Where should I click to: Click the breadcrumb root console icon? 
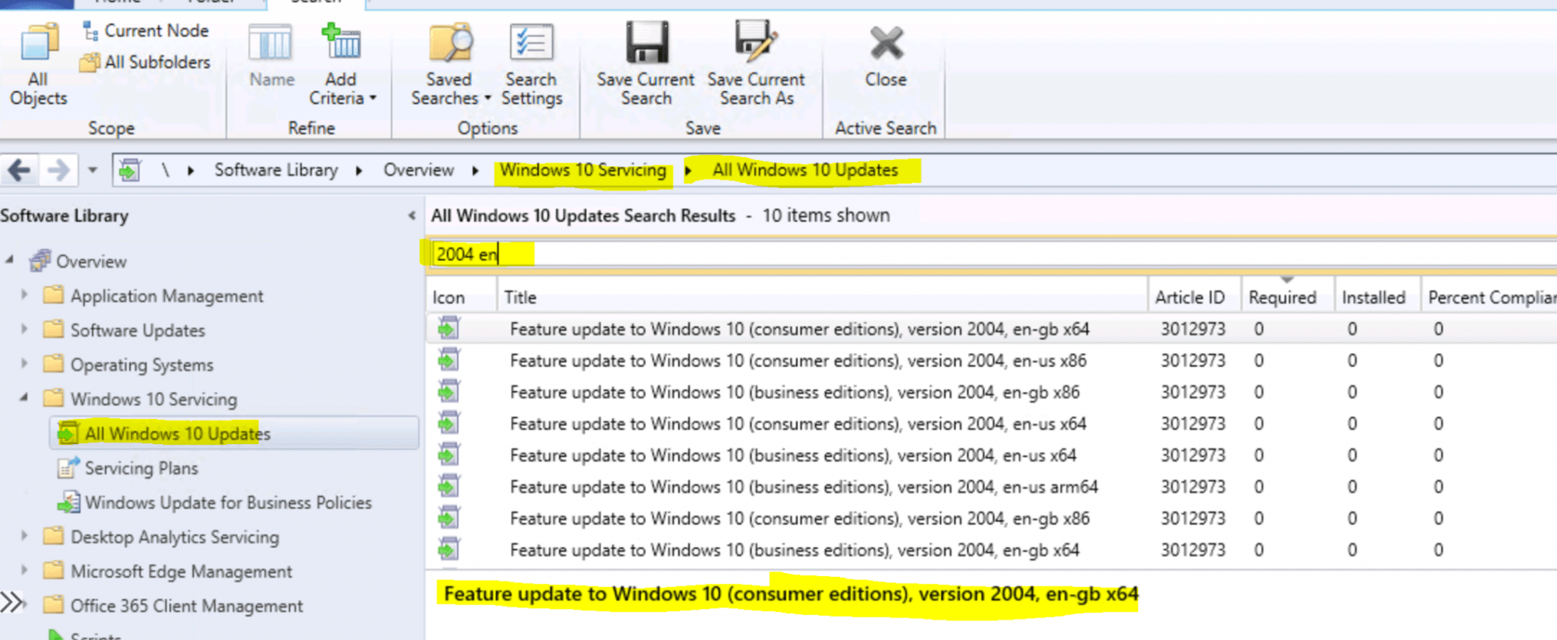[130, 170]
